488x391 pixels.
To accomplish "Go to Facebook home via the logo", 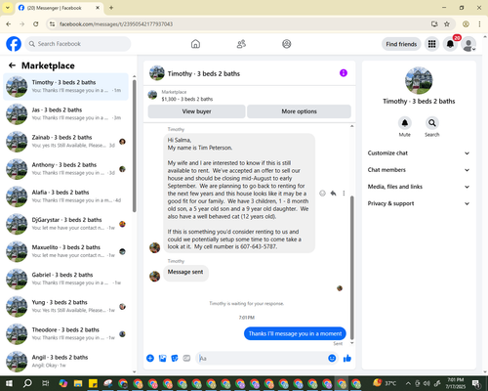I will pos(14,44).
